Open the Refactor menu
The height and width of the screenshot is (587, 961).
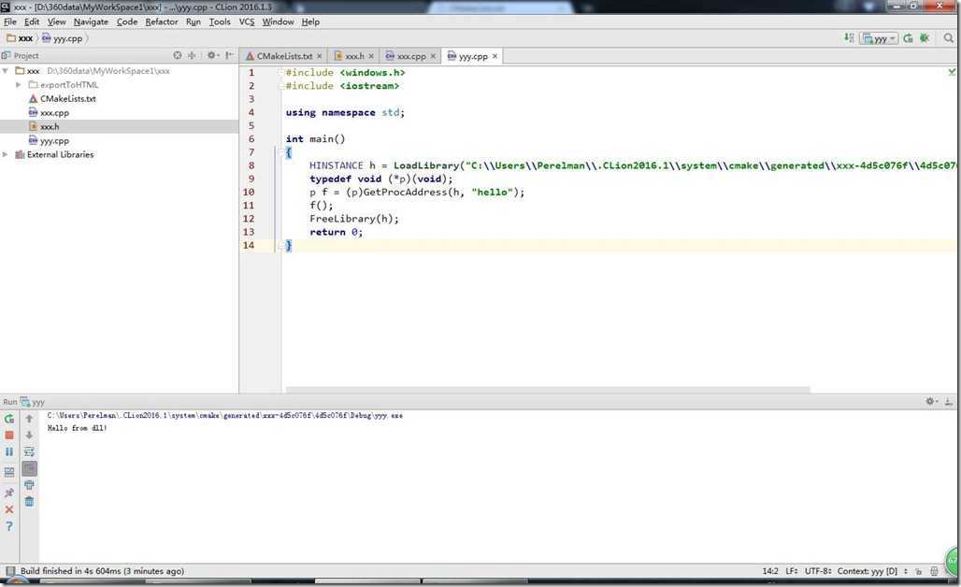click(x=161, y=21)
